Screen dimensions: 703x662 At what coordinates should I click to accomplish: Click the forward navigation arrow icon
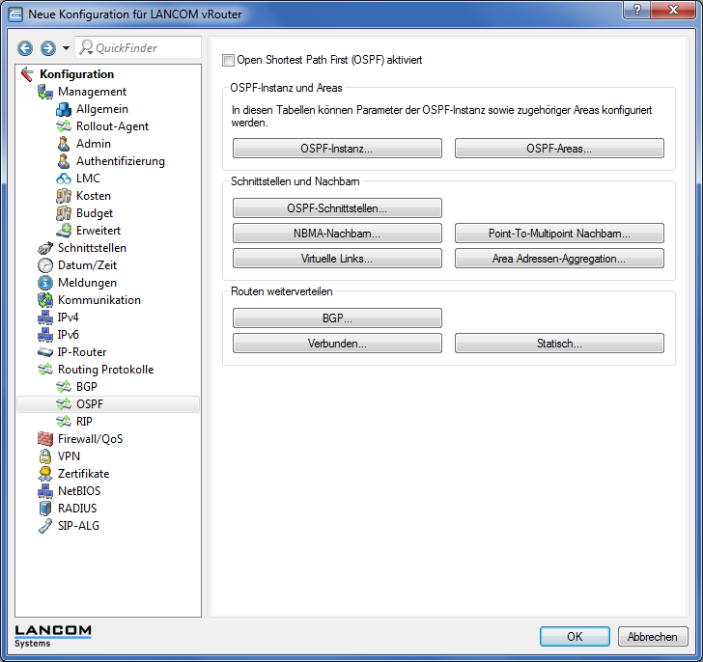(x=47, y=48)
